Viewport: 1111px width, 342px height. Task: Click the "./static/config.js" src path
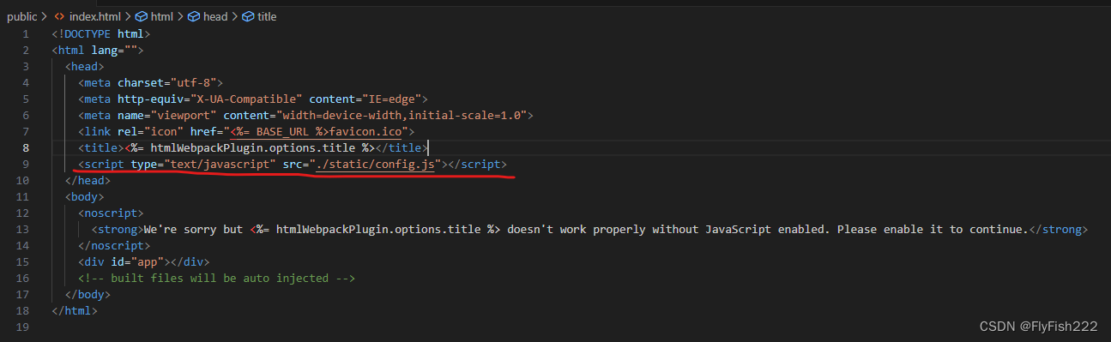point(375,164)
